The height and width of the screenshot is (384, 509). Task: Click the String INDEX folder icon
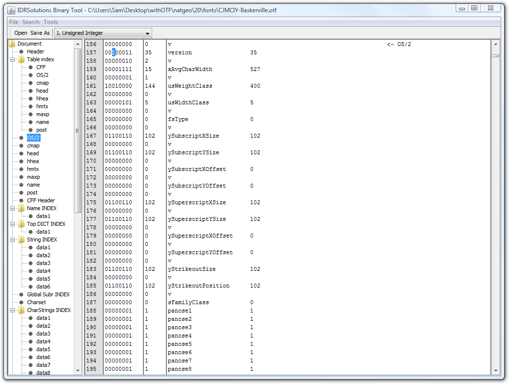[21, 240]
